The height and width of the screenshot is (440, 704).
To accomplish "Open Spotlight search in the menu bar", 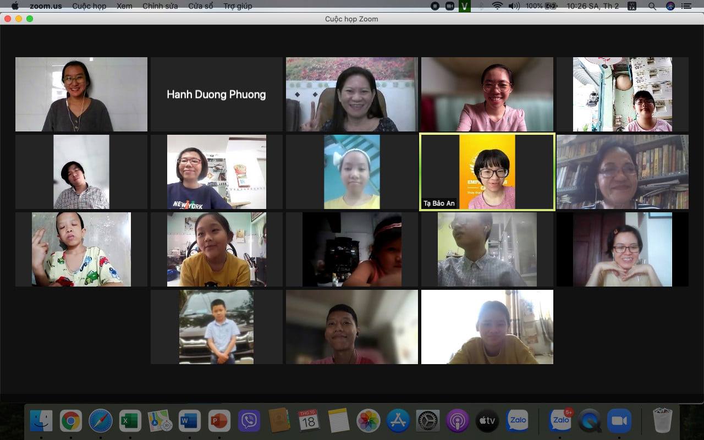I will coord(652,6).
